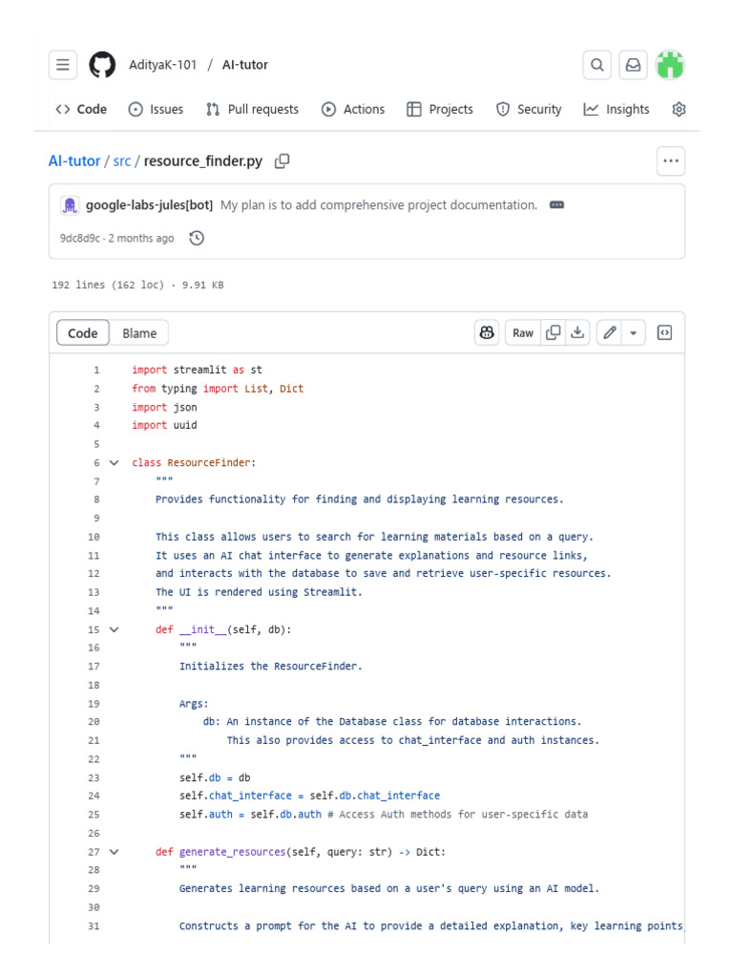This screenshot has width=733, height=978.
Task: Expand the commit message ellipsis badge
Action: (556, 204)
